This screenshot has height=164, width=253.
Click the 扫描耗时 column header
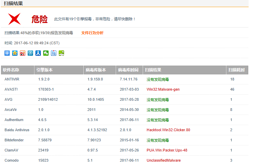coord(237,70)
